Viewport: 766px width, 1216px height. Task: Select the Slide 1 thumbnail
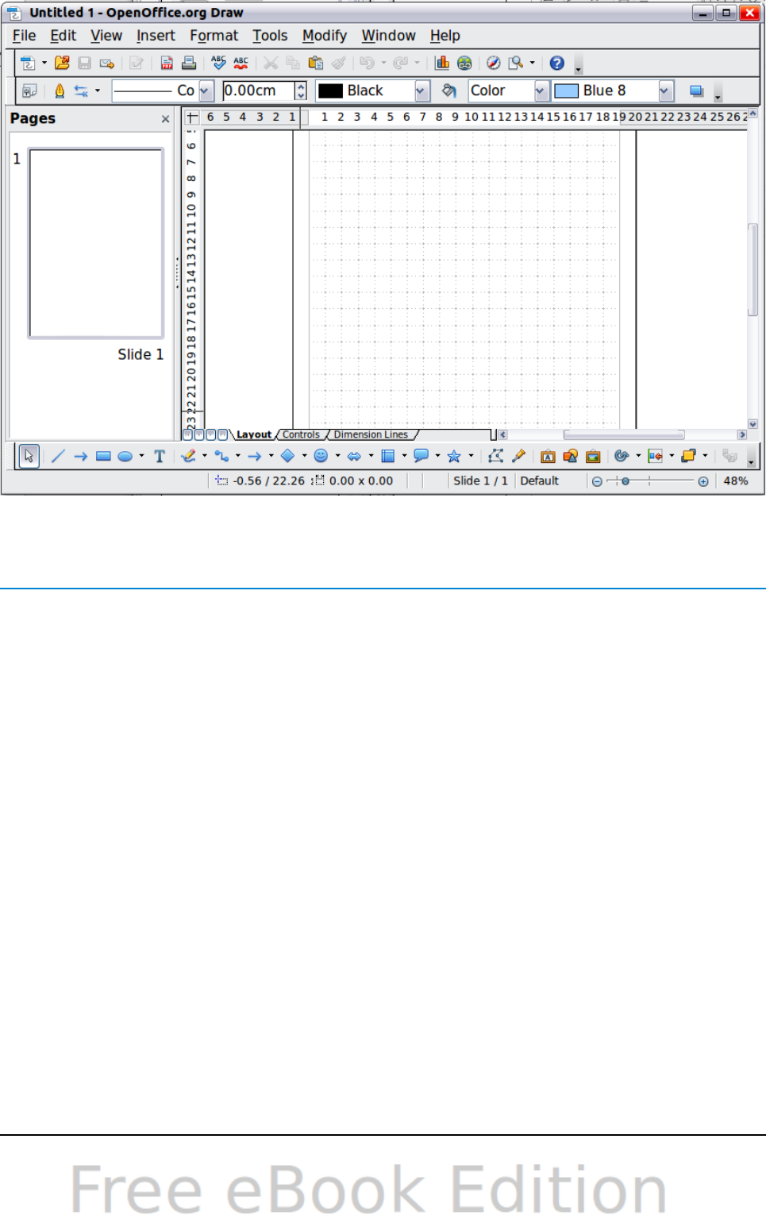point(96,243)
